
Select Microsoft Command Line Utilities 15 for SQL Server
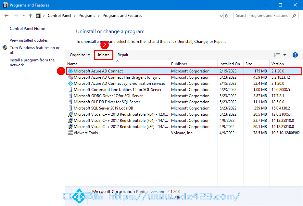pyautogui.click(x=184, y=90)
